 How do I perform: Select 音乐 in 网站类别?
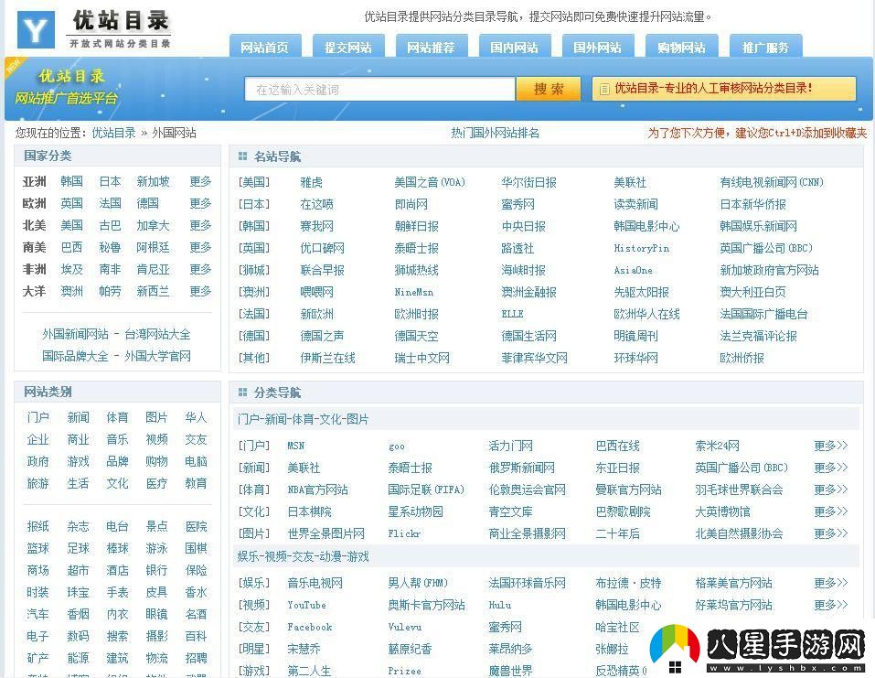[117, 439]
